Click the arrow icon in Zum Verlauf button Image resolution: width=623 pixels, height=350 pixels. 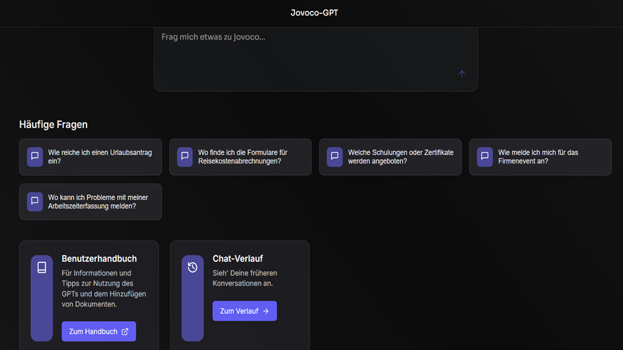click(266, 311)
